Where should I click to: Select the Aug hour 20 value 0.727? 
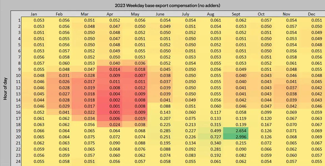click(x=211, y=137)
